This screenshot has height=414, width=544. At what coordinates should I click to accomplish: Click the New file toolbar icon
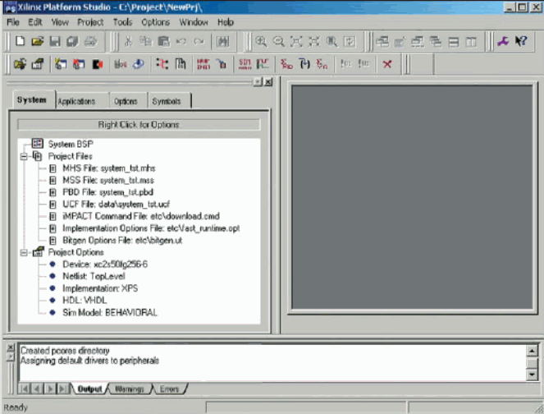coord(16,41)
